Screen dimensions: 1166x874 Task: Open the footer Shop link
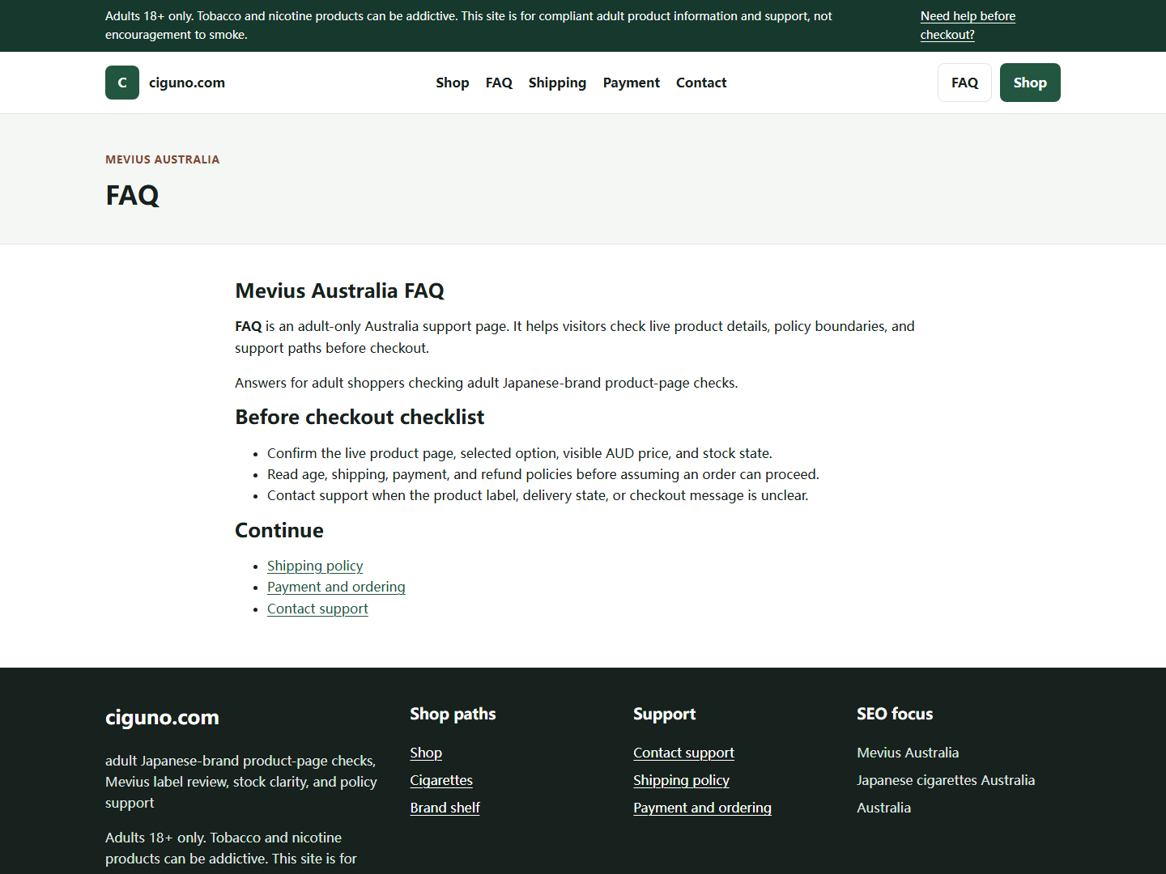pos(426,753)
